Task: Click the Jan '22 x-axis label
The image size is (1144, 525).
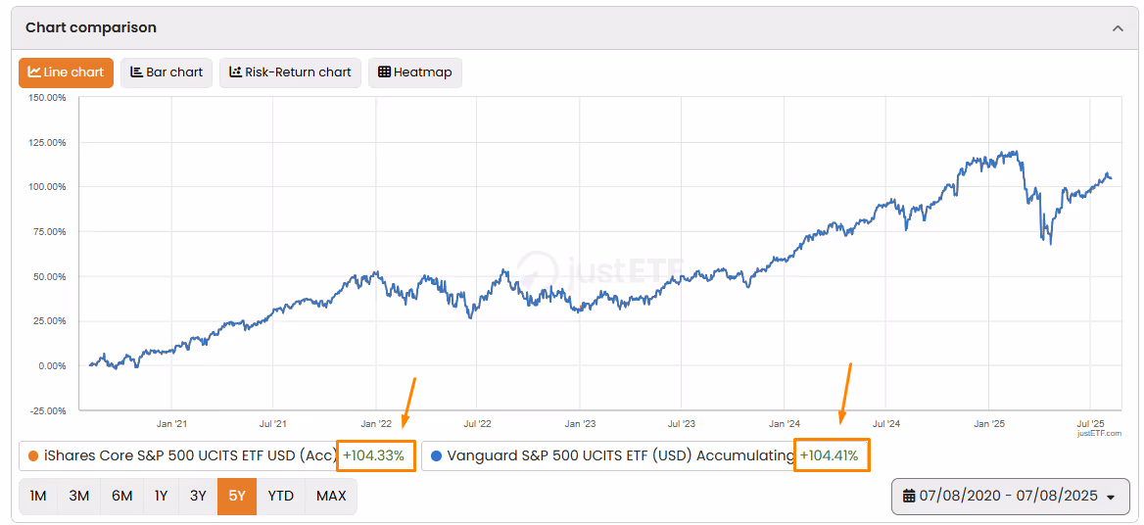Action: 376,423
